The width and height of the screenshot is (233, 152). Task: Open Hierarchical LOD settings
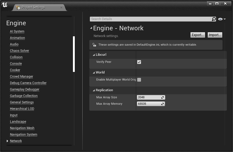click(22, 109)
